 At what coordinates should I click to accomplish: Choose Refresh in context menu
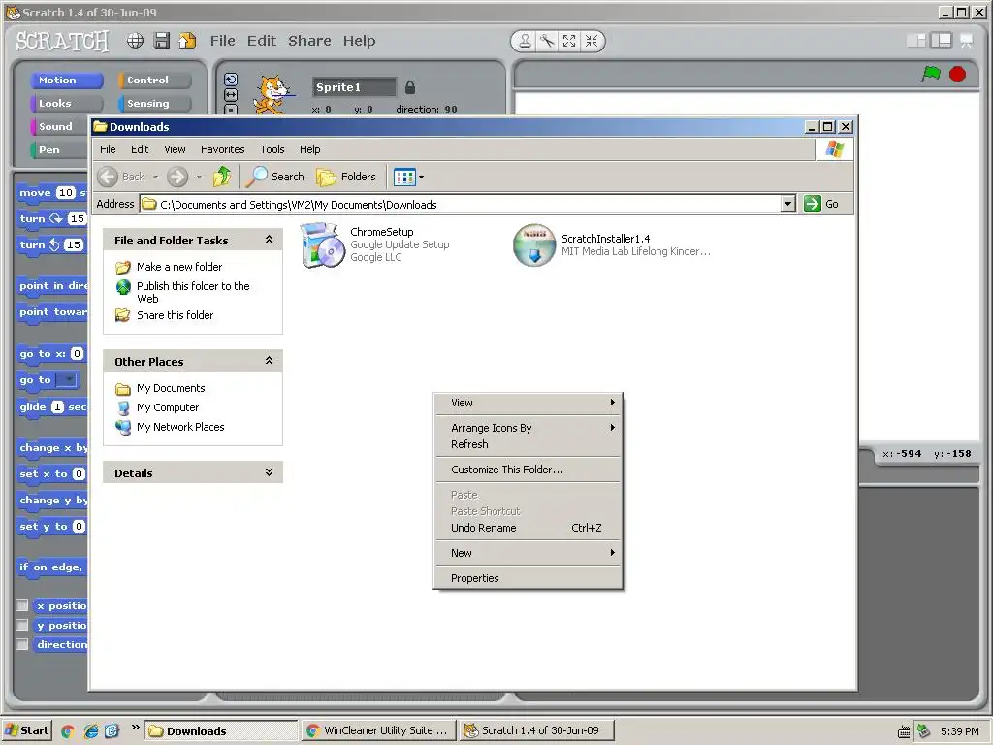(528, 444)
